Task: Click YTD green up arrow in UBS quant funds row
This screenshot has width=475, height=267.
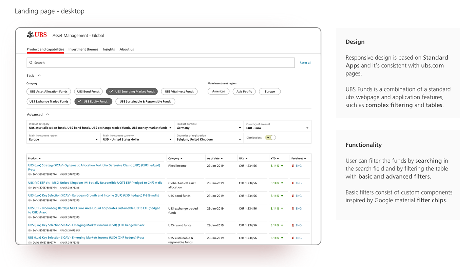Action: pyautogui.click(x=282, y=225)
